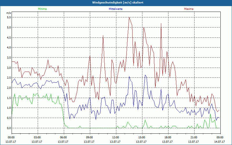Click the 15:00 time axis label
The height and width of the screenshot is (145, 232).
[142, 137]
